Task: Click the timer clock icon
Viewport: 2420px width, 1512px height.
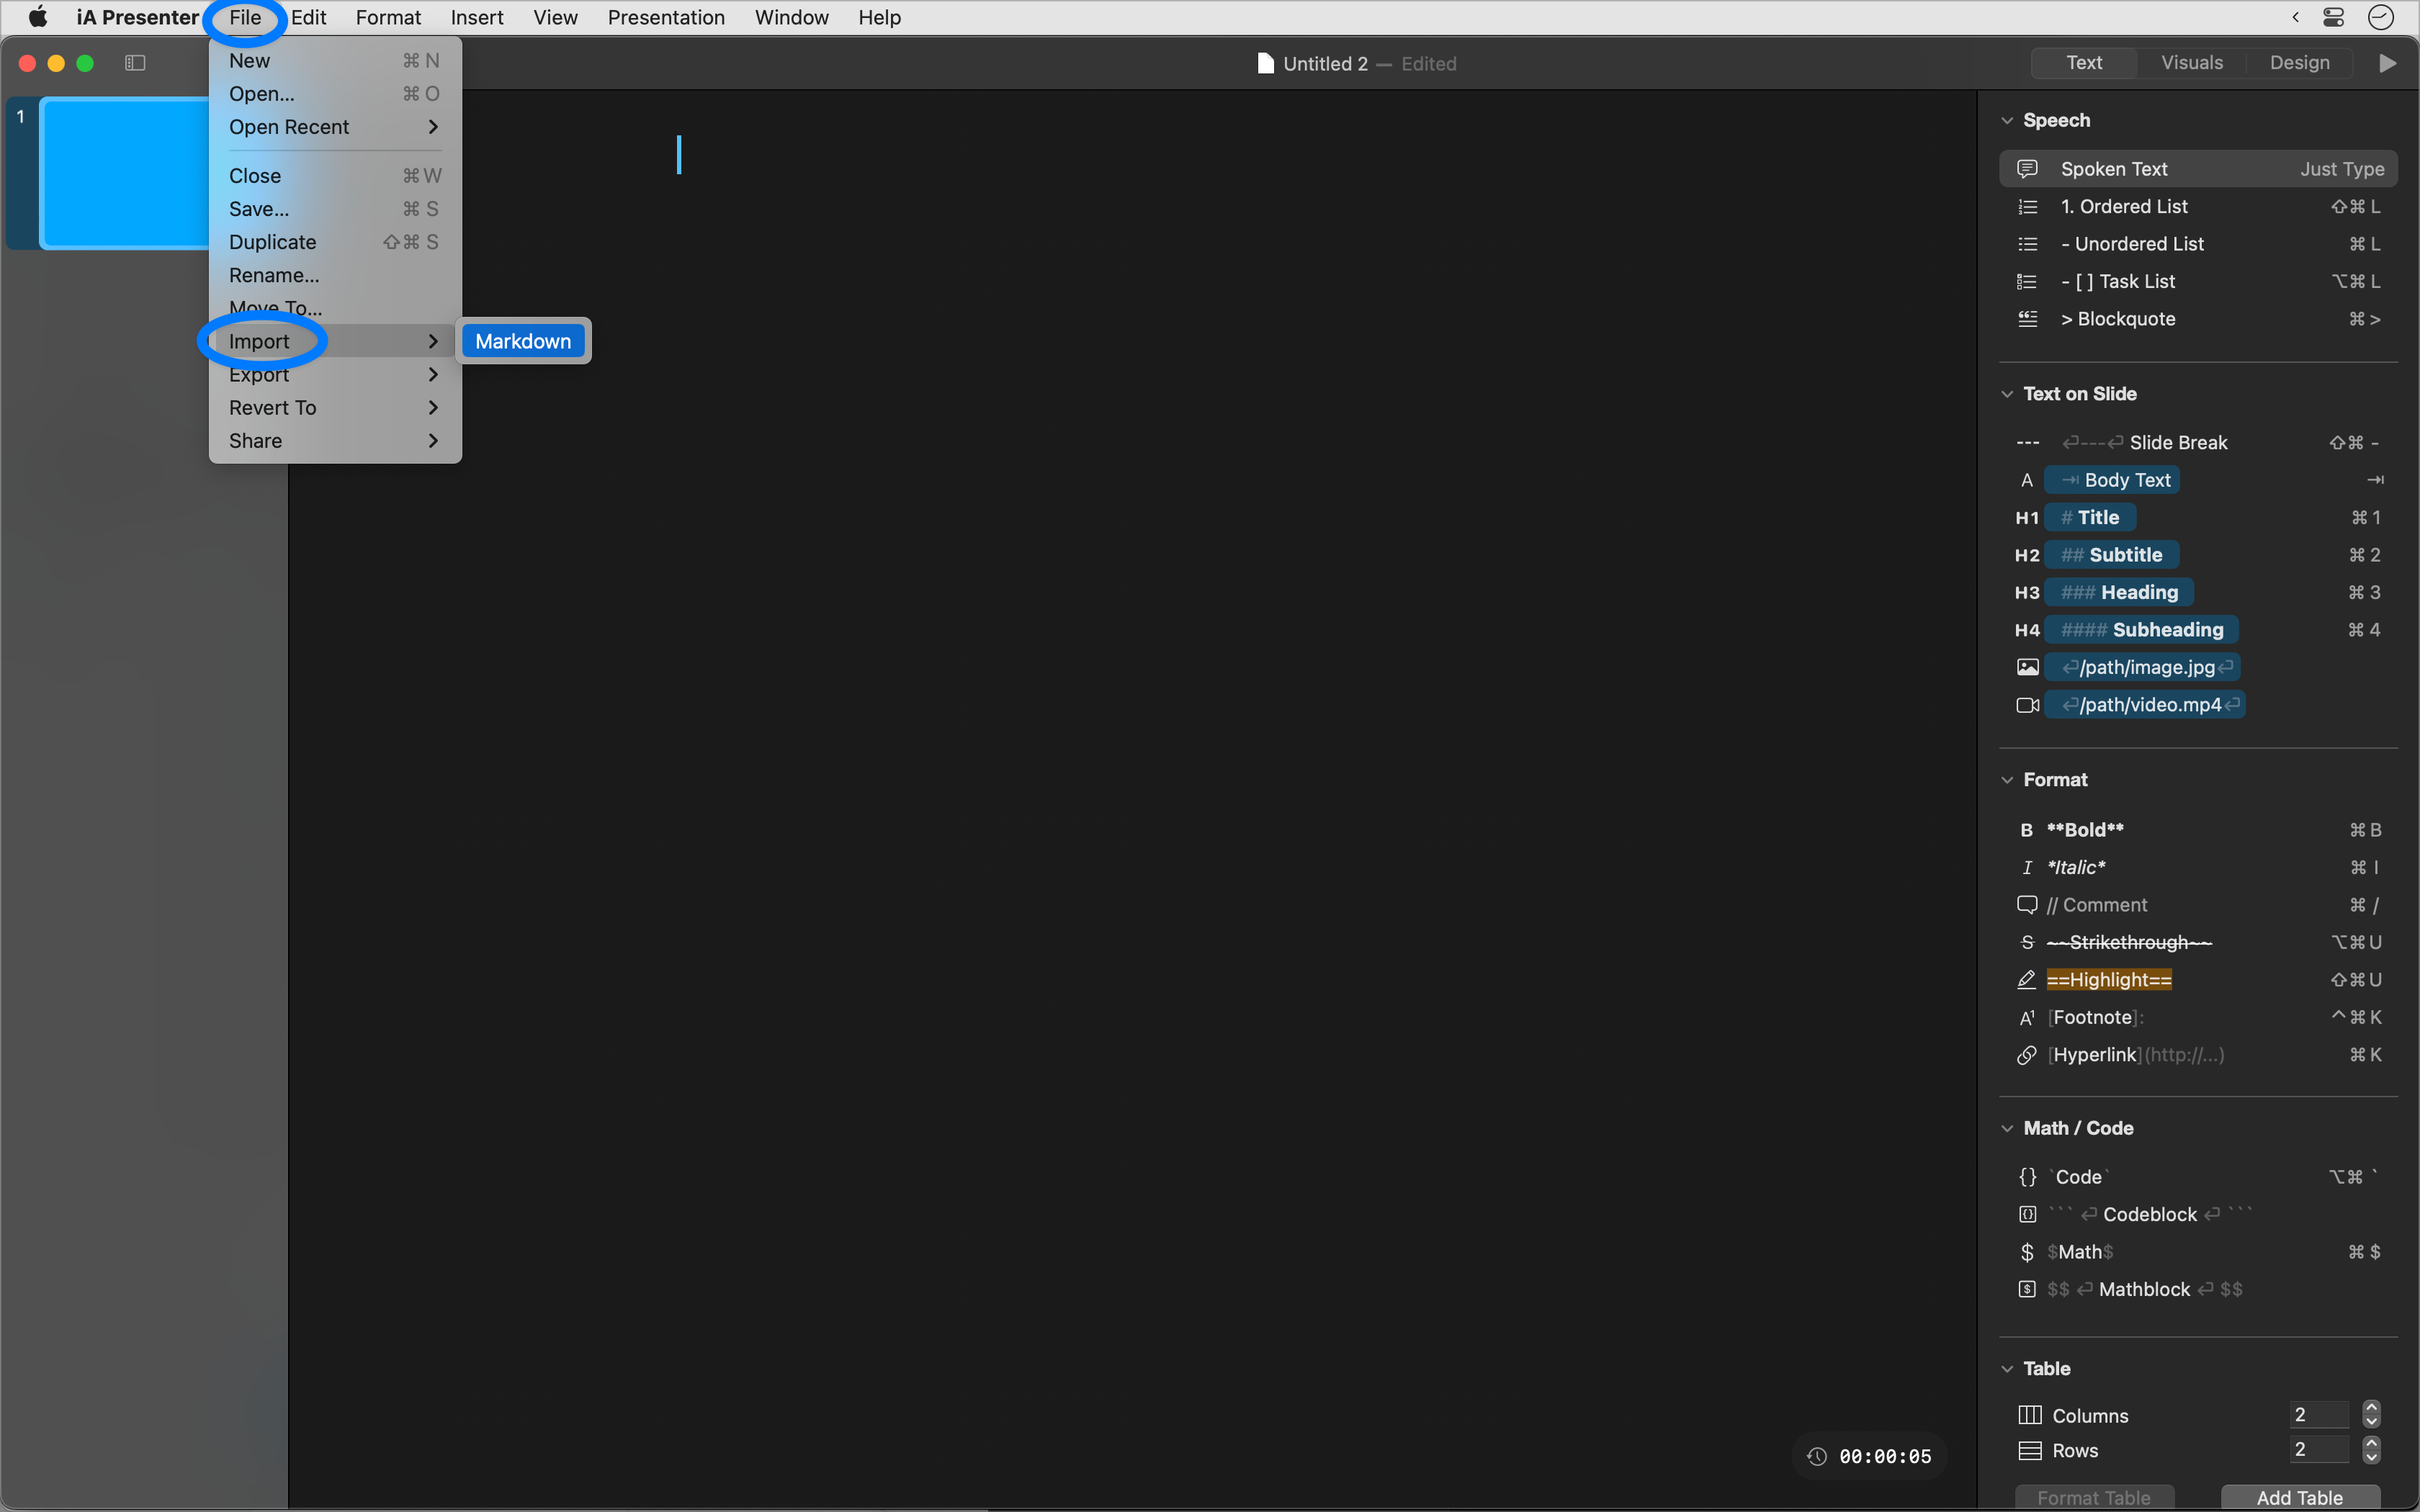Action: [1817, 1457]
